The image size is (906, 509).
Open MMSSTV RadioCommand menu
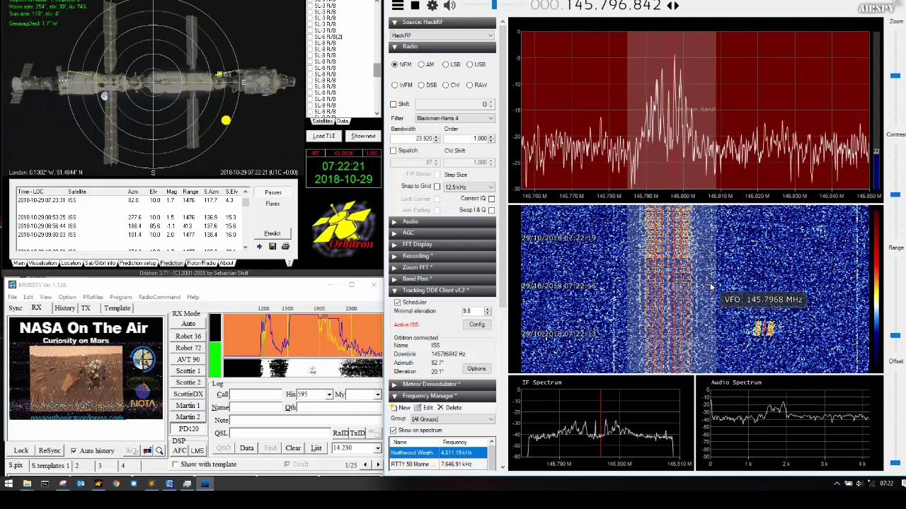pyautogui.click(x=159, y=297)
